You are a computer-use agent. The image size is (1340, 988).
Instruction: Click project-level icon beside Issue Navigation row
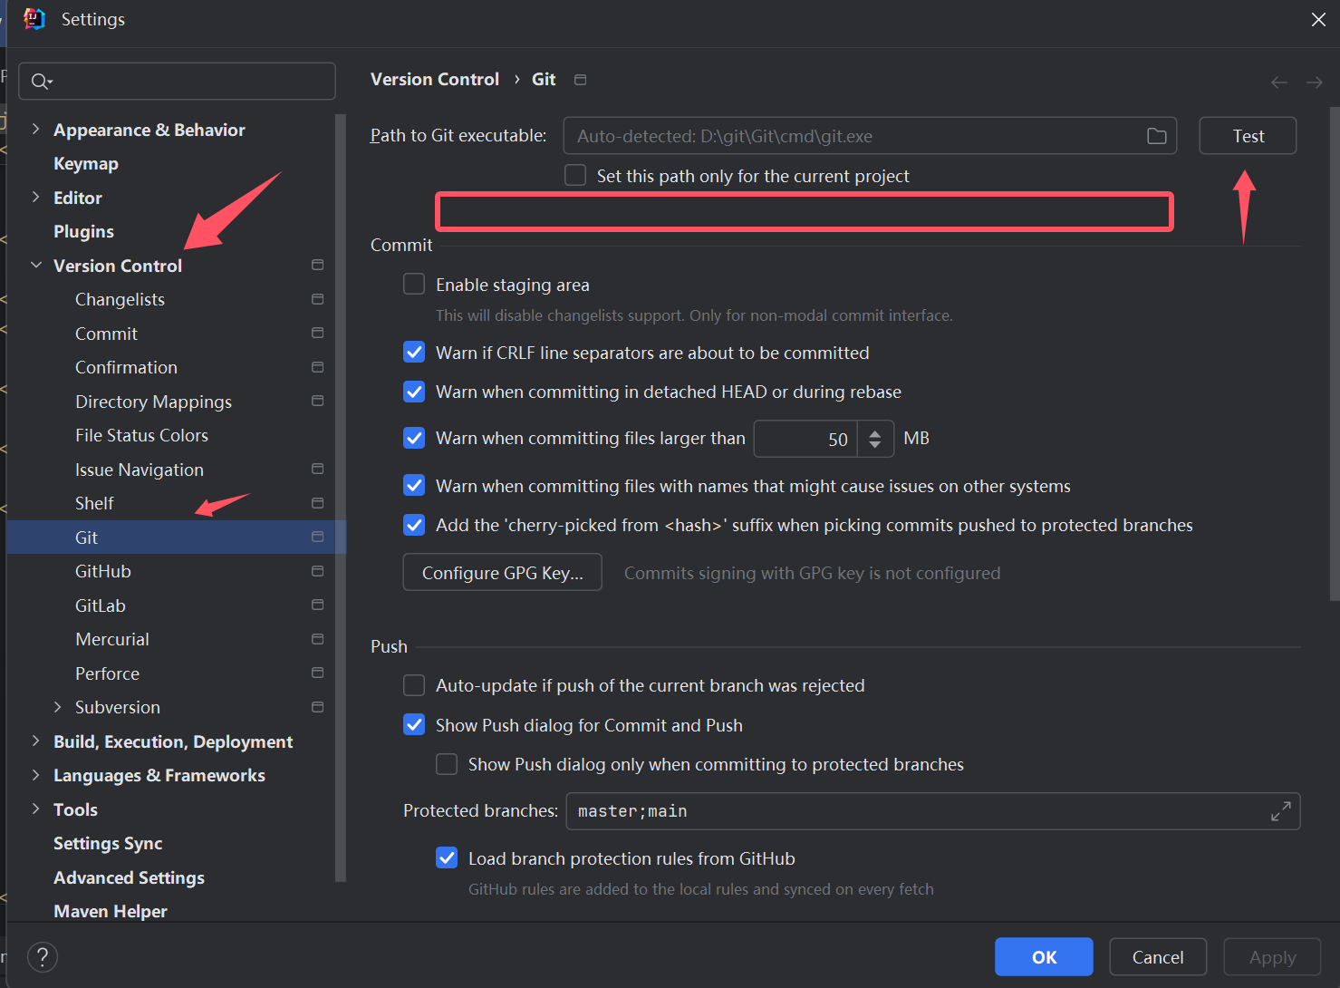tap(317, 469)
